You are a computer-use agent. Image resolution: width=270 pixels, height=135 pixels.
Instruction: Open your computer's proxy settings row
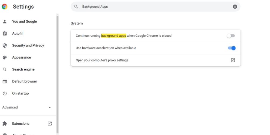(x=156, y=60)
